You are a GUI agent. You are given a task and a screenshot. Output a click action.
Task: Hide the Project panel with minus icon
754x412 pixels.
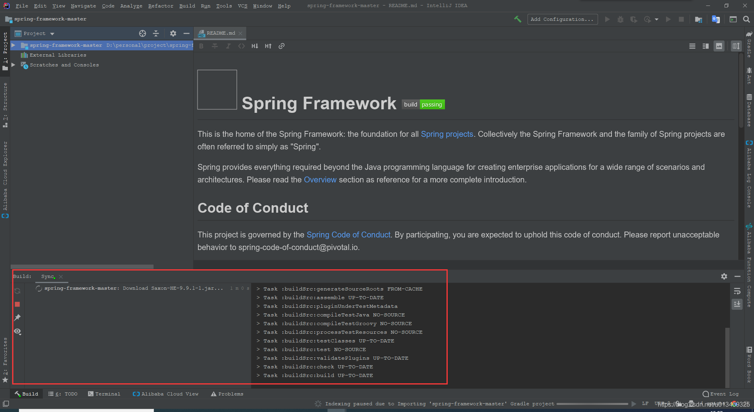[187, 33]
